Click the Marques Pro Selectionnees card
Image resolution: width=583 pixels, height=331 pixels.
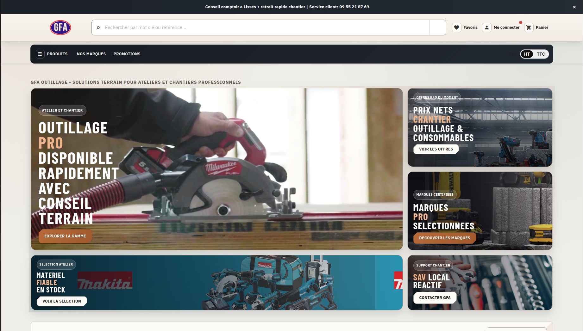pyautogui.click(x=480, y=211)
